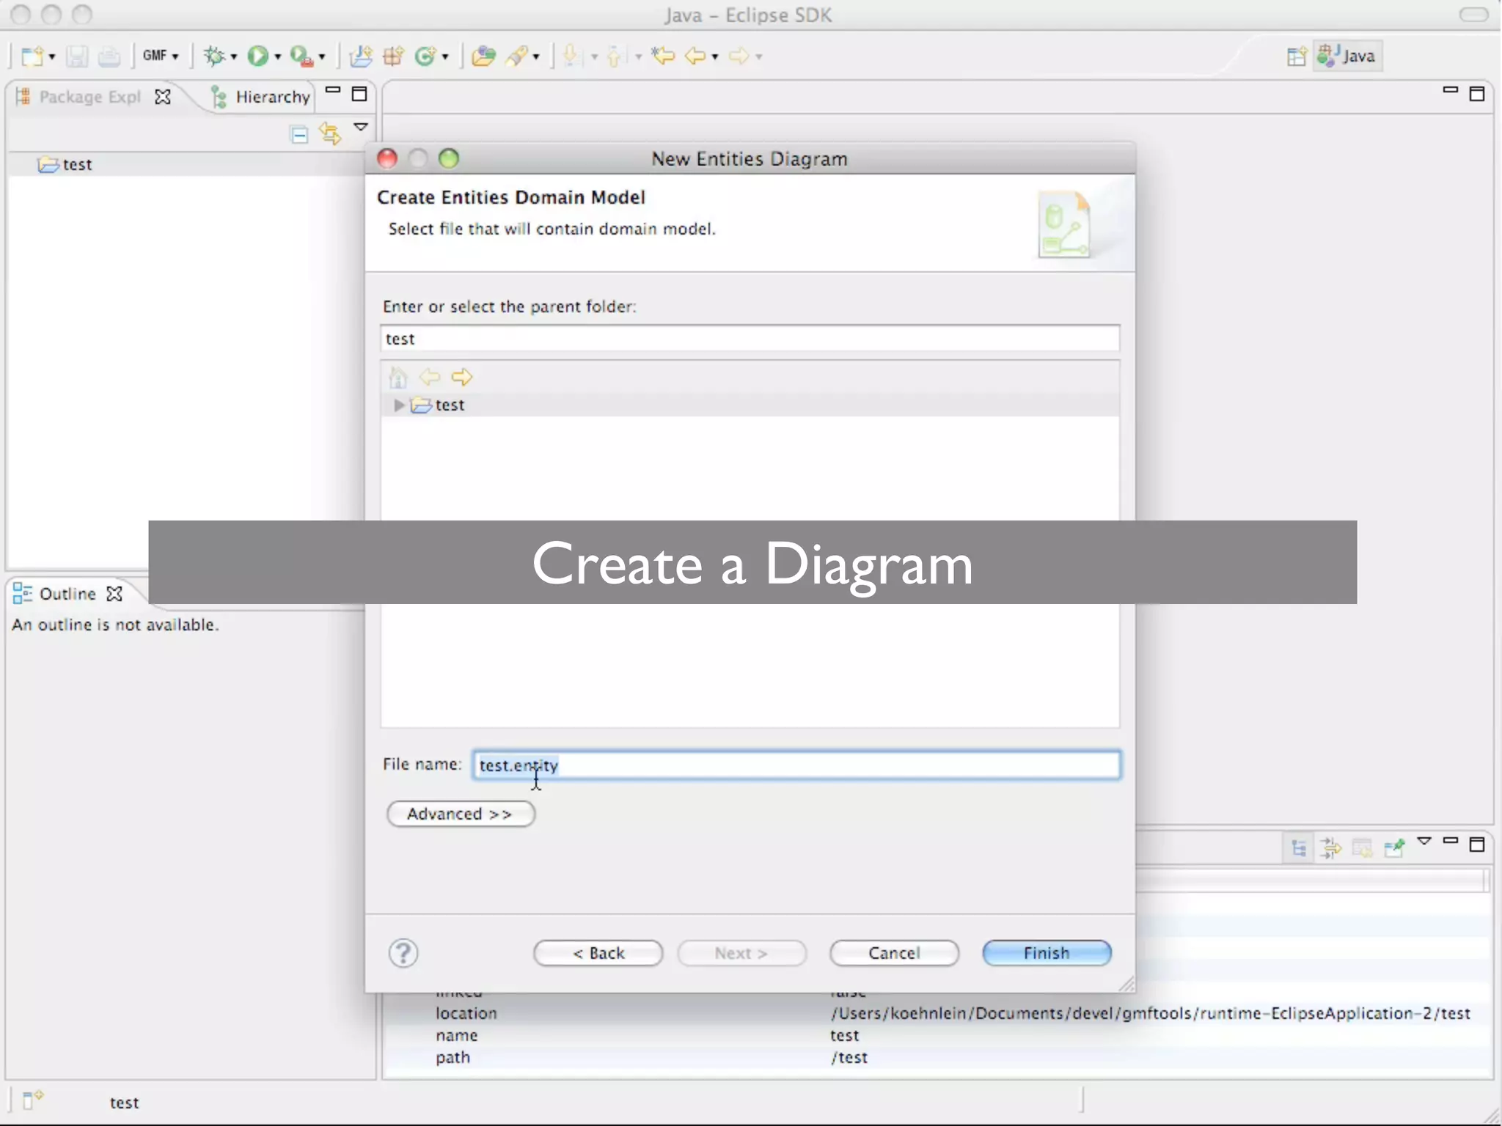The width and height of the screenshot is (1502, 1126).
Task: Open the Back history dropdown arrow
Action: (715, 56)
